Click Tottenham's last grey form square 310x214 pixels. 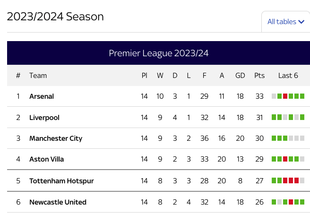tap(302, 180)
